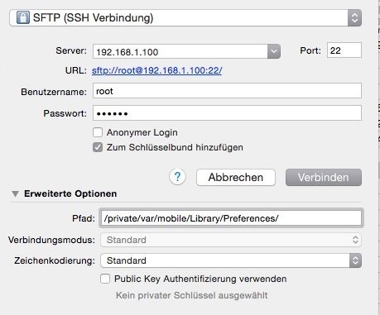
Task: Collapse the Erweiterte Optionen disclosure triangle
Action: click(x=15, y=193)
